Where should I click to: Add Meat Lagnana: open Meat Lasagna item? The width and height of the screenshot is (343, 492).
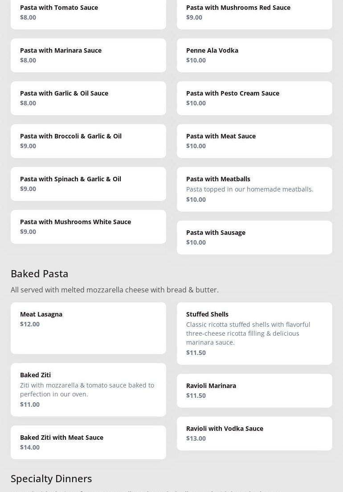88,328
